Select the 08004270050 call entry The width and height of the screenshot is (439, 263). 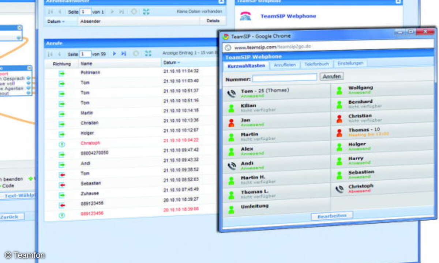[x=95, y=153]
